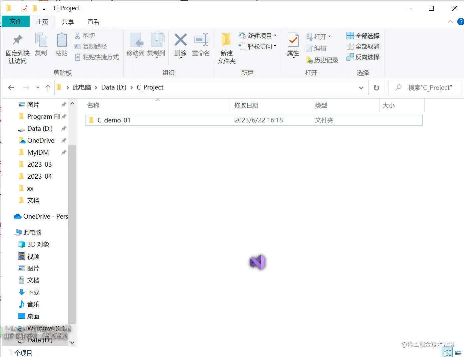Open the File (文件) tab
The width and height of the screenshot is (464, 357).
pyautogui.click(x=16, y=22)
